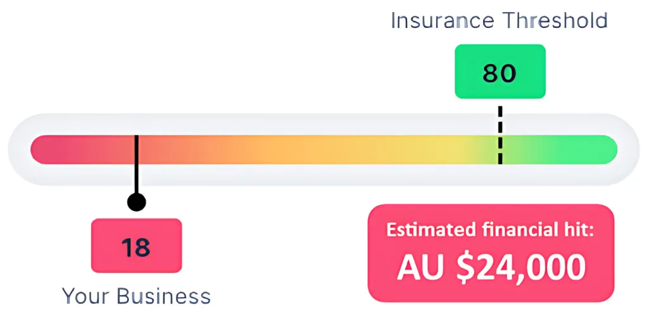Click the Estimated financial hit heading text

[491, 229]
